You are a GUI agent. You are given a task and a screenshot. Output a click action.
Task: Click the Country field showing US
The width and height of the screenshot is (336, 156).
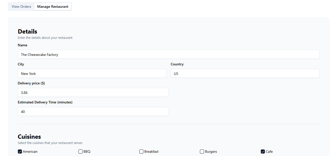(x=245, y=73)
